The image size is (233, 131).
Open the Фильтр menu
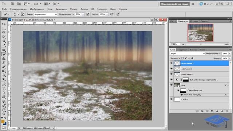[74, 9]
